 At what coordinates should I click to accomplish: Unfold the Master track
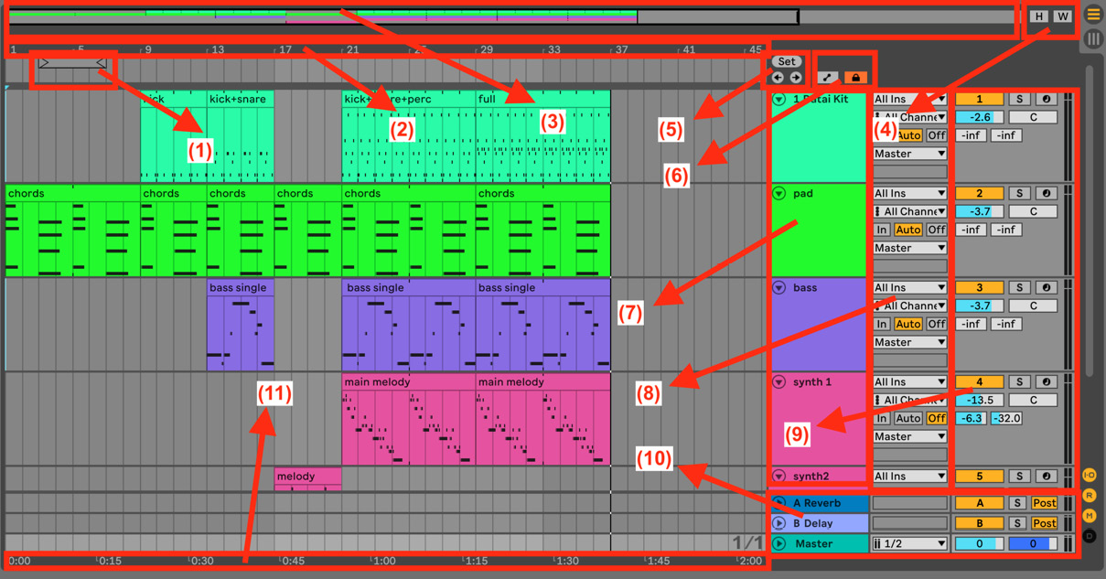click(x=779, y=543)
